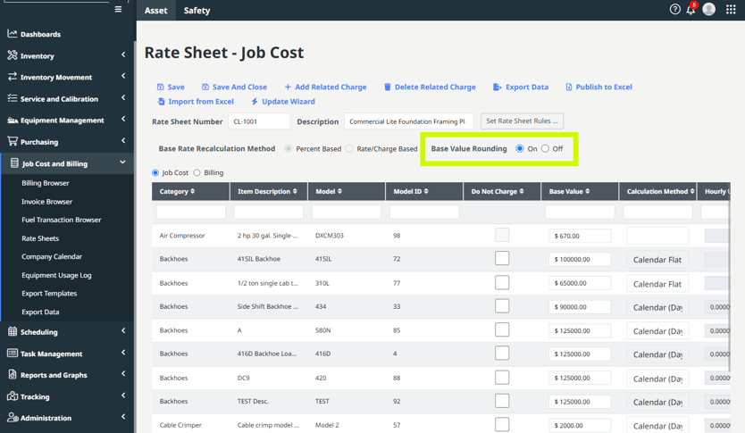The width and height of the screenshot is (745, 433).
Task: Select the Percent Based method
Action: [289, 148]
